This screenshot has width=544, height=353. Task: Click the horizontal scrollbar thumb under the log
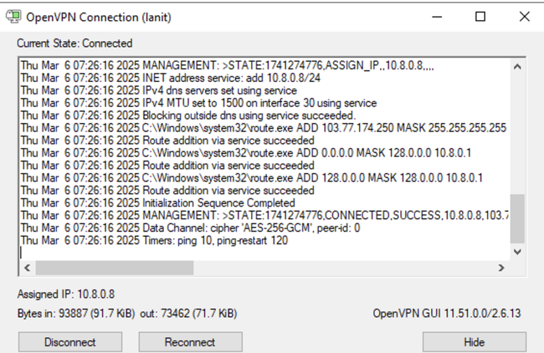coord(115,268)
